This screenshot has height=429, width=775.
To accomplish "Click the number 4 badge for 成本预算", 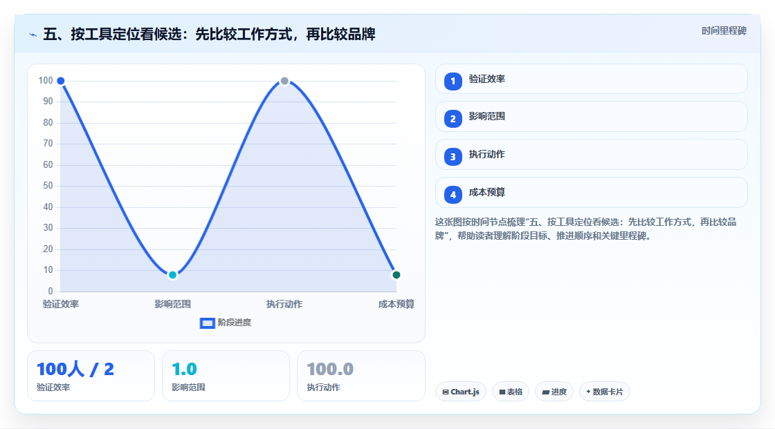I will pyautogui.click(x=453, y=195).
